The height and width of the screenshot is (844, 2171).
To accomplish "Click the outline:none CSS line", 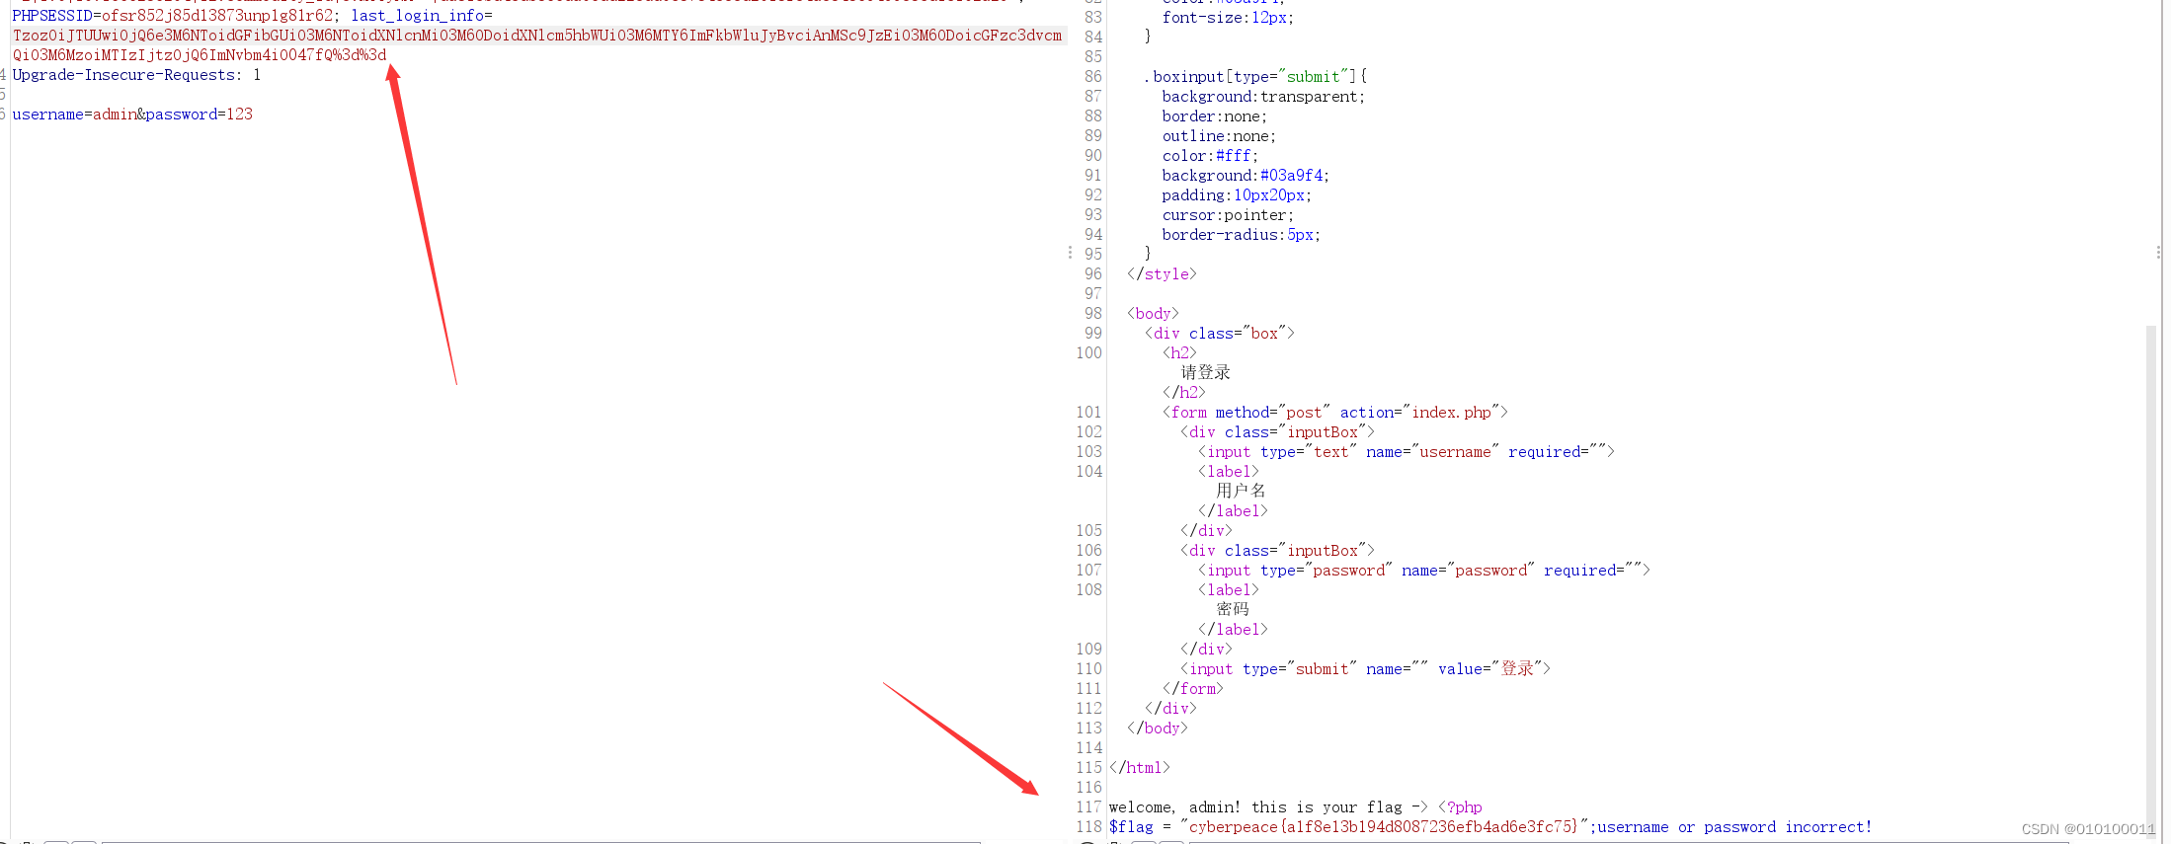I will click(1219, 136).
